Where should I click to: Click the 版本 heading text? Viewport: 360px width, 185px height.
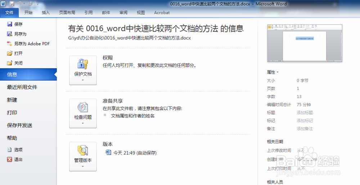(108, 144)
